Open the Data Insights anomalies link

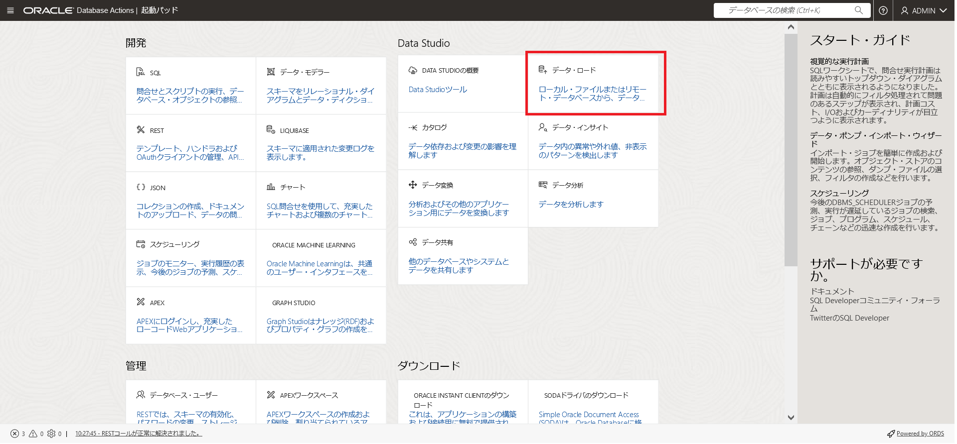coord(592,150)
